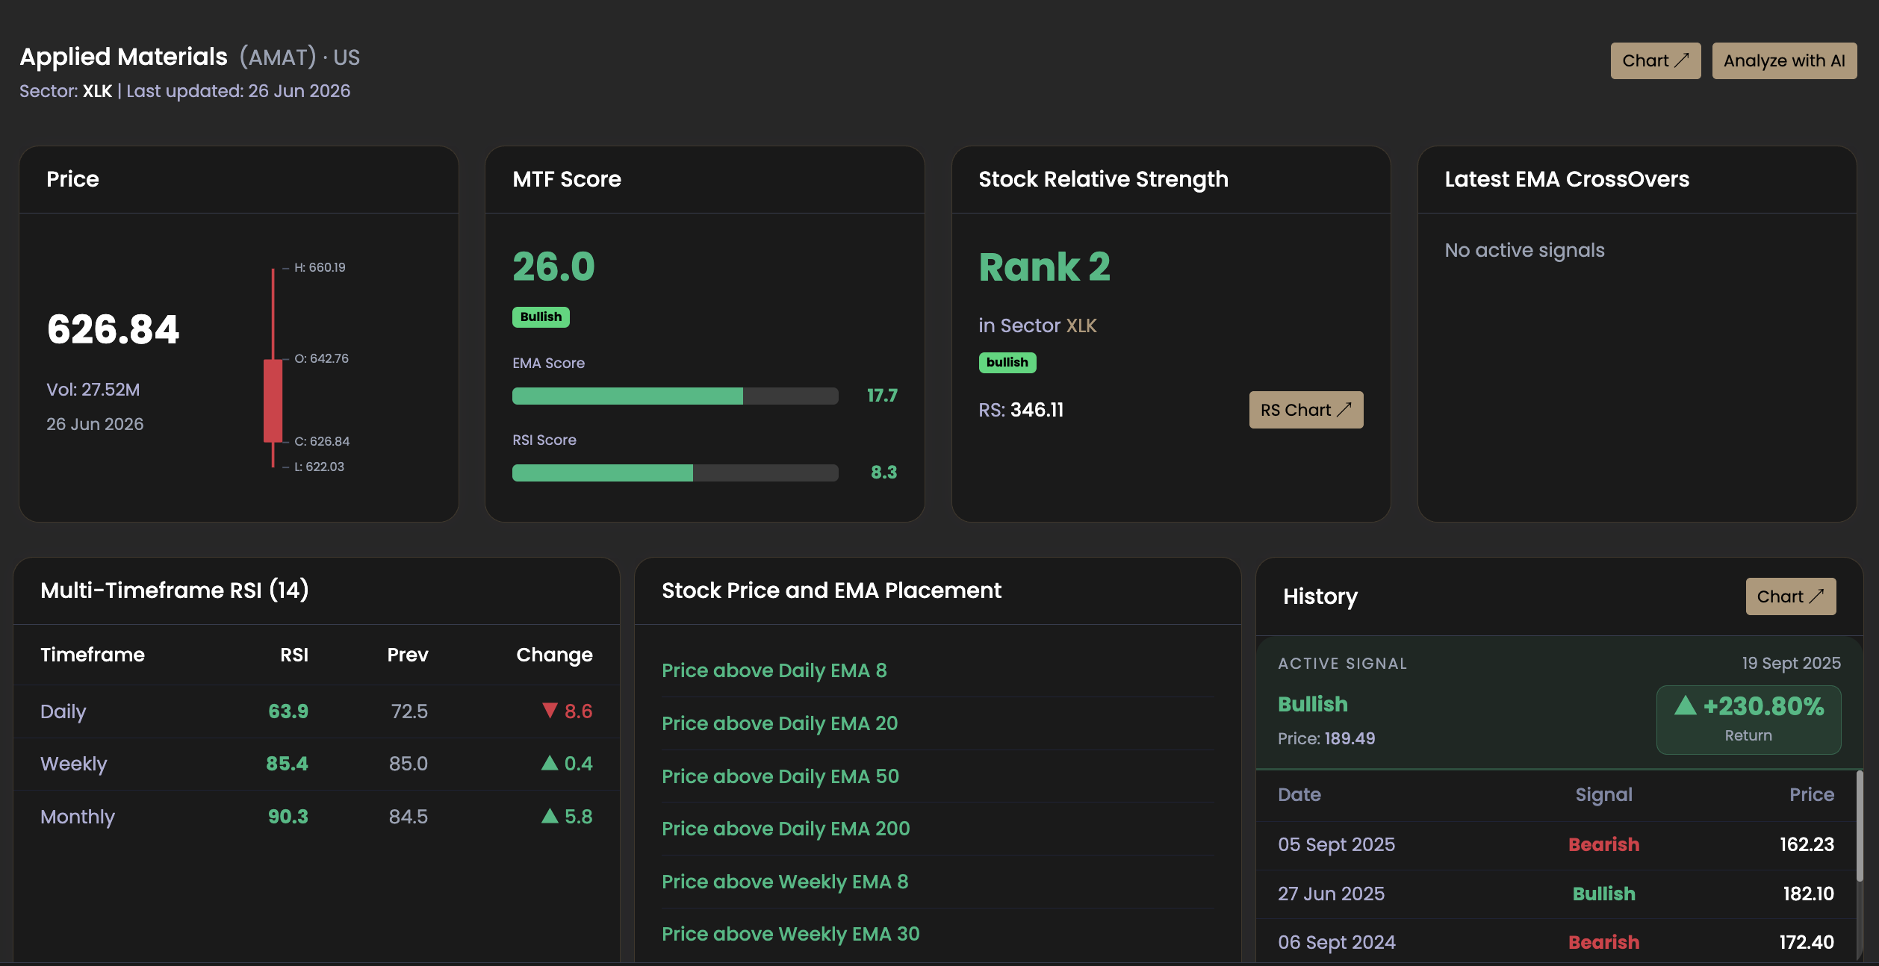Open the top Chart button beside Analyze with AI
Viewport: 1879px width, 966px height.
tap(1655, 60)
